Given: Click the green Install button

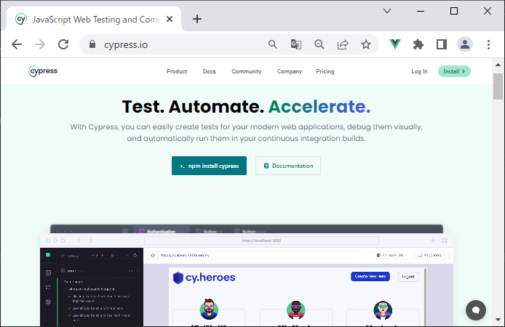Looking at the screenshot, I should (x=454, y=71).
